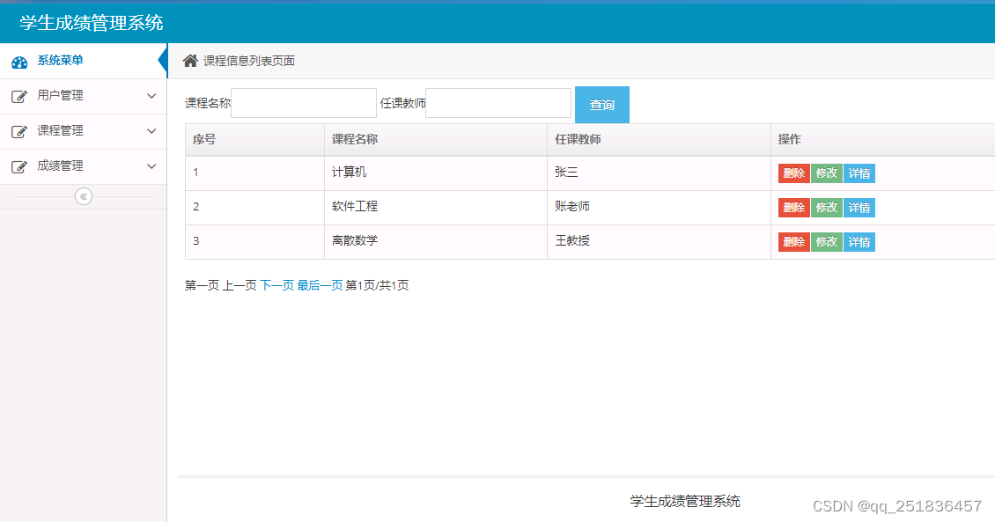
Task: Click teacher name 王教授
Action: coord(572,241)
